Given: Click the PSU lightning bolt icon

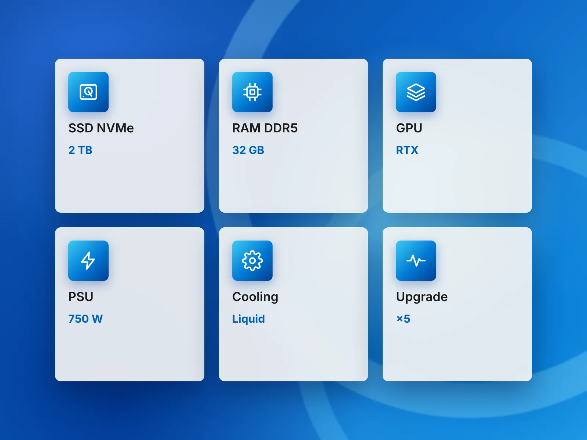Looking at the screenshot, I should pos(88,261).
